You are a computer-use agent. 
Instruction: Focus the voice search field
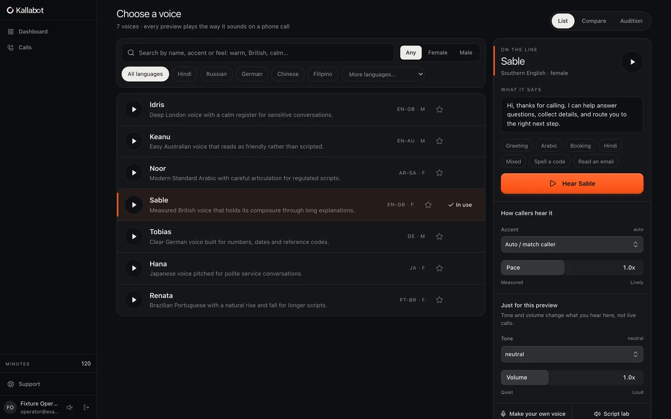point(257,53)
